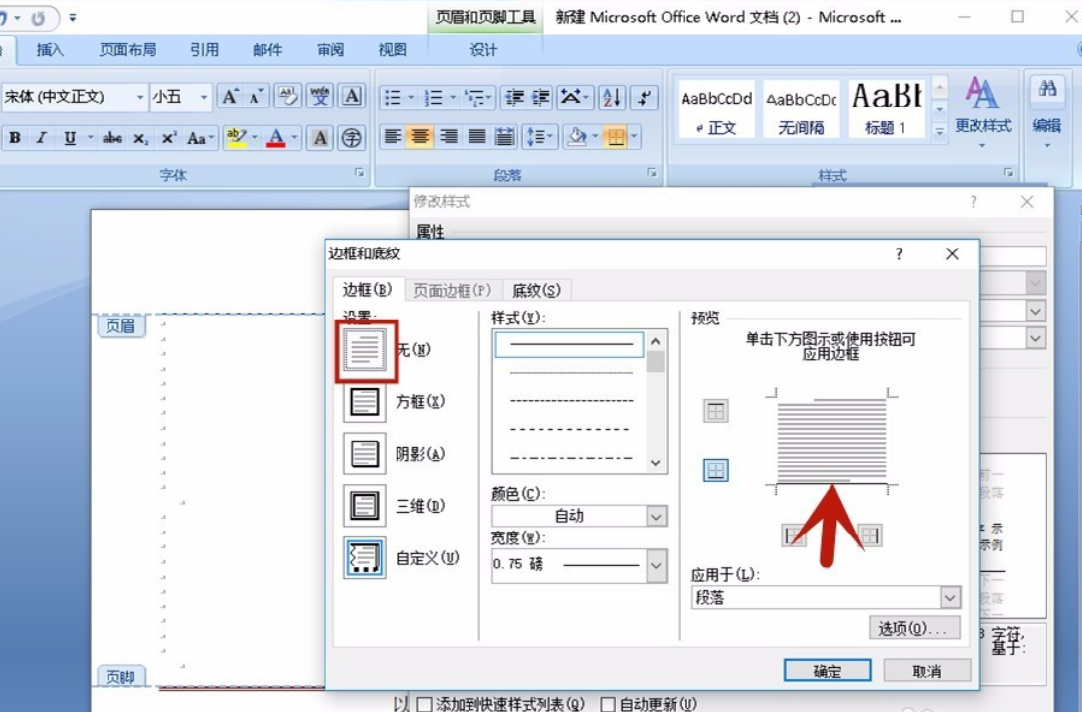Click the 选项 options button
Viewport: 1082px width, 712px height.
click(x=913, y=628)
